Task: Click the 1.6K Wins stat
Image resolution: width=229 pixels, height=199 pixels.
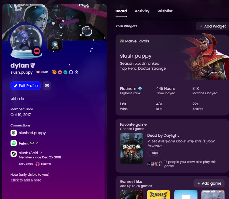Action: click(124, 106)
